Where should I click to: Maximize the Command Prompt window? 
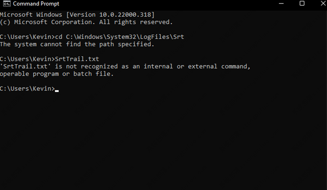coord(302,4)
